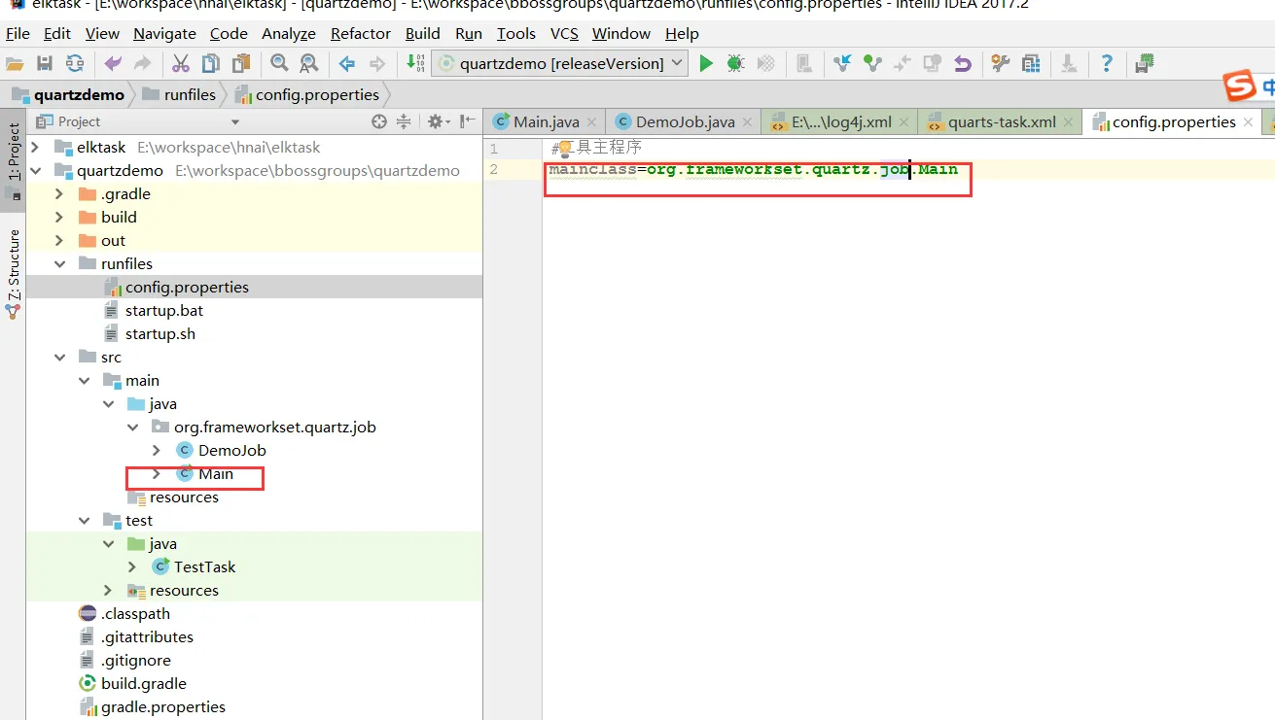Click the green Run button
Screen dimensions: 1275x720
click(x=706, y=64)
